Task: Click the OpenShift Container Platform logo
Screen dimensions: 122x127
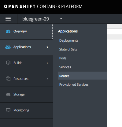Action: pos(43,6)
